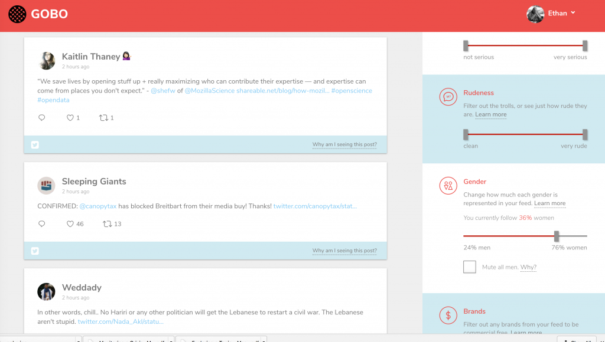Viewport: 605px width, 342px height.
Task: Click the Rudeness slider's very rude handle
Action: [585, 134]
